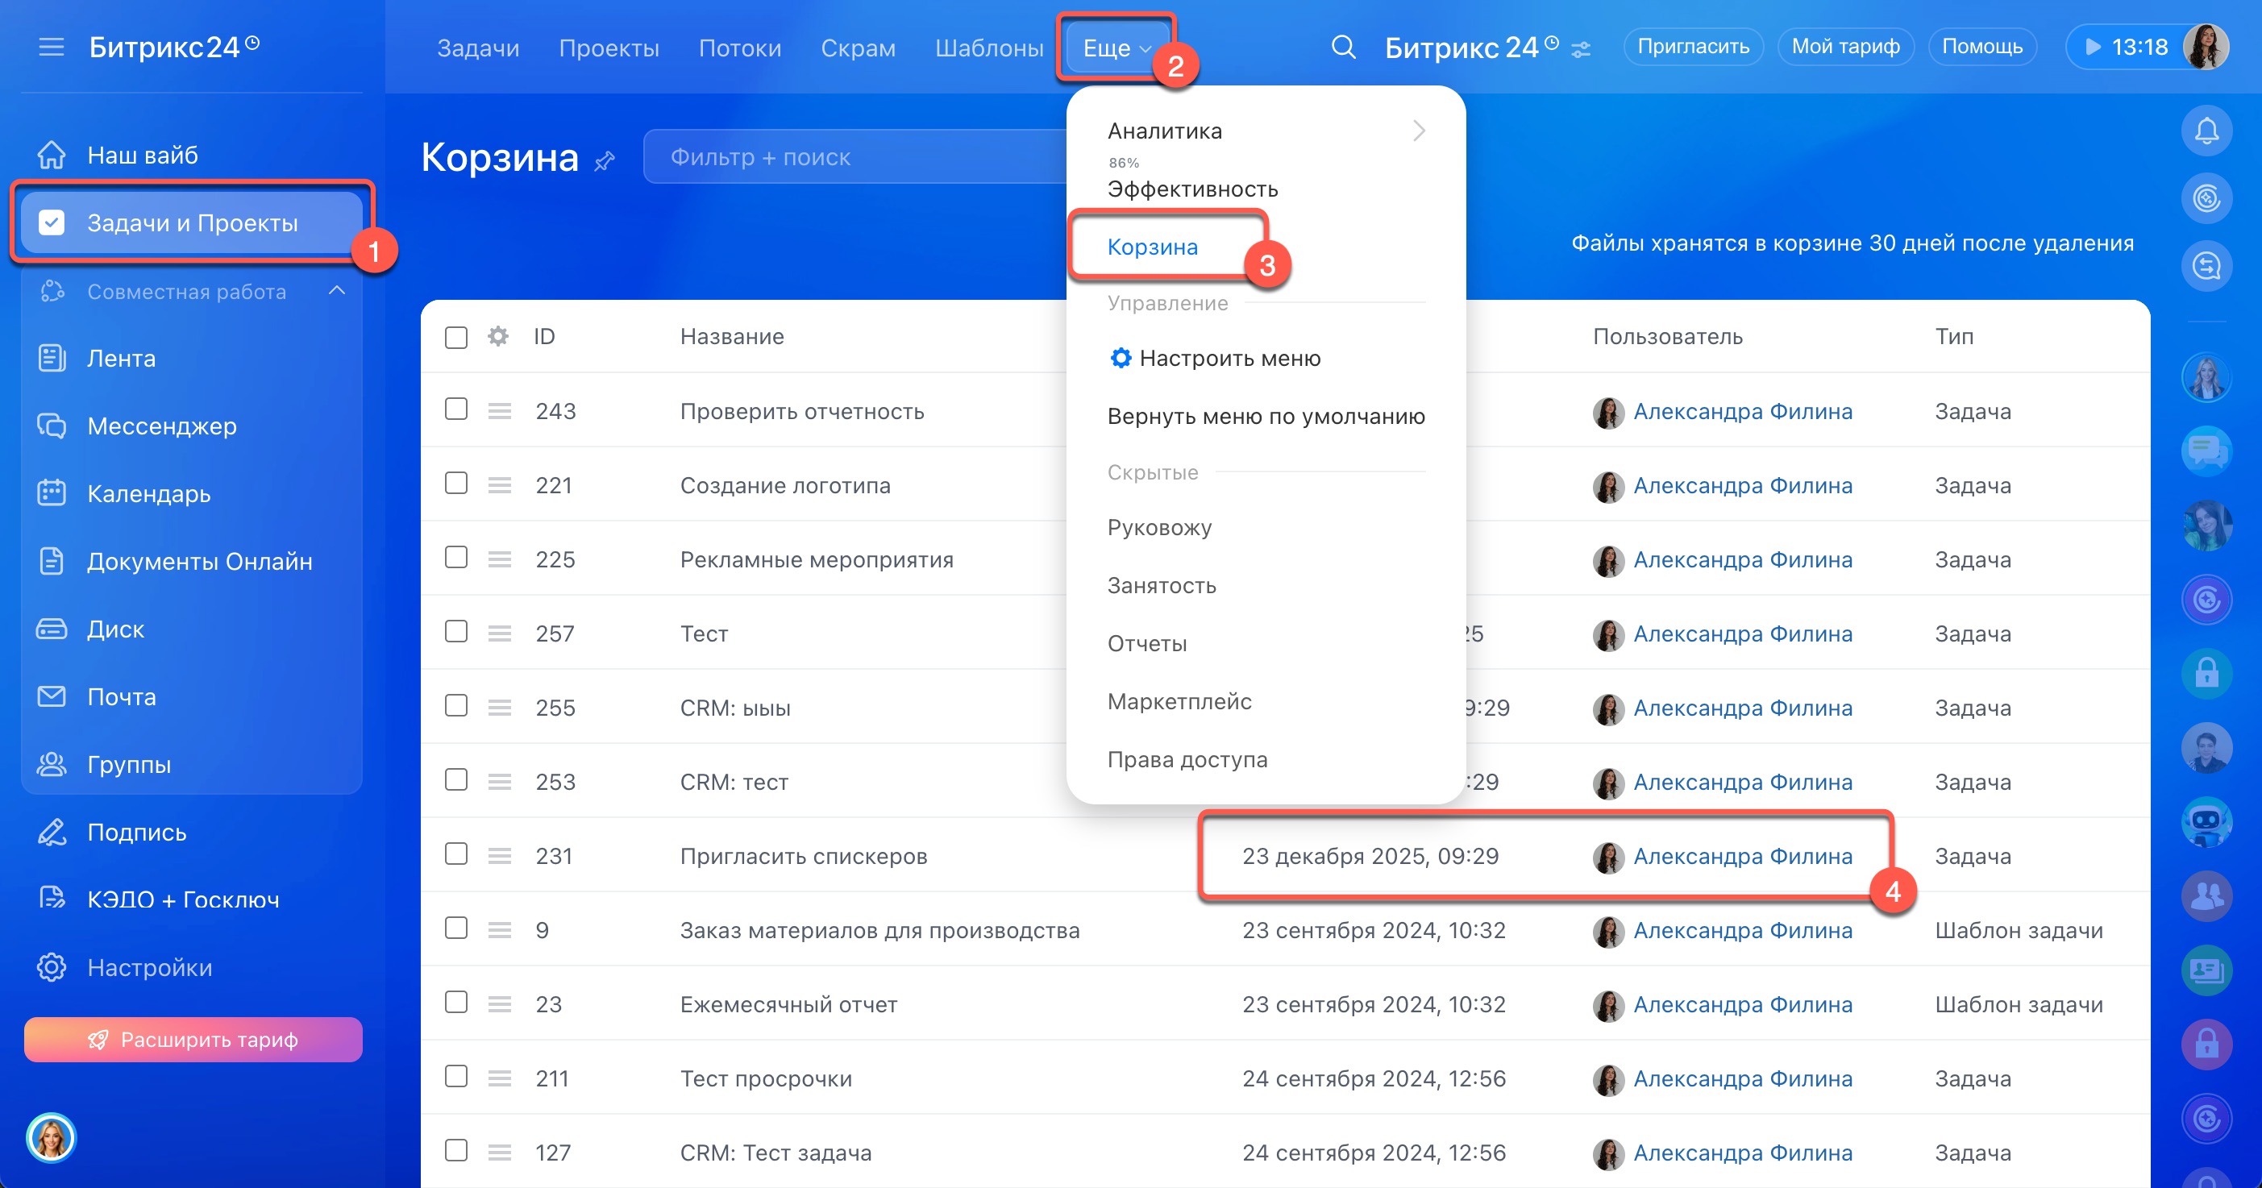The width and height of the screenshot is (2262, 1188).
Task: Click the hamburger menu icon
Action: (x=51, y=47)
